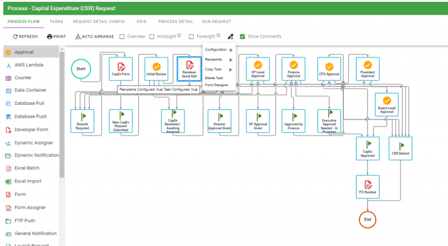
Task: Click the CapEx Approved milestone node
Action: click(x=367, y=148)
